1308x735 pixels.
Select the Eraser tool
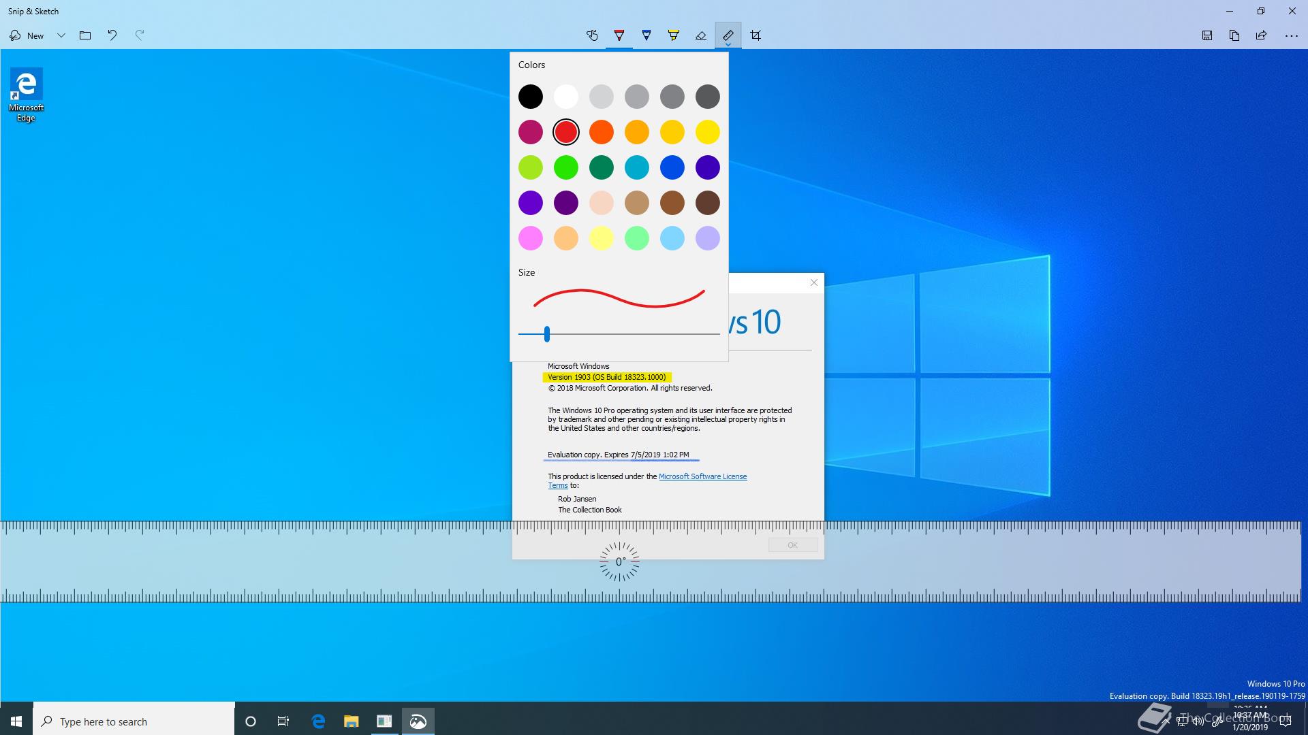coord(701,35)
